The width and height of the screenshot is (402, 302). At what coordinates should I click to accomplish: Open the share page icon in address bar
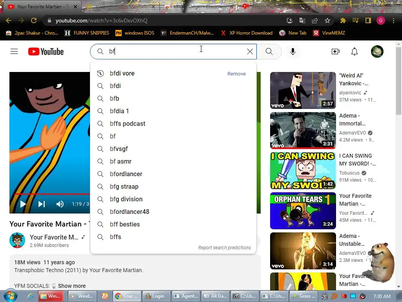[315, 20]
